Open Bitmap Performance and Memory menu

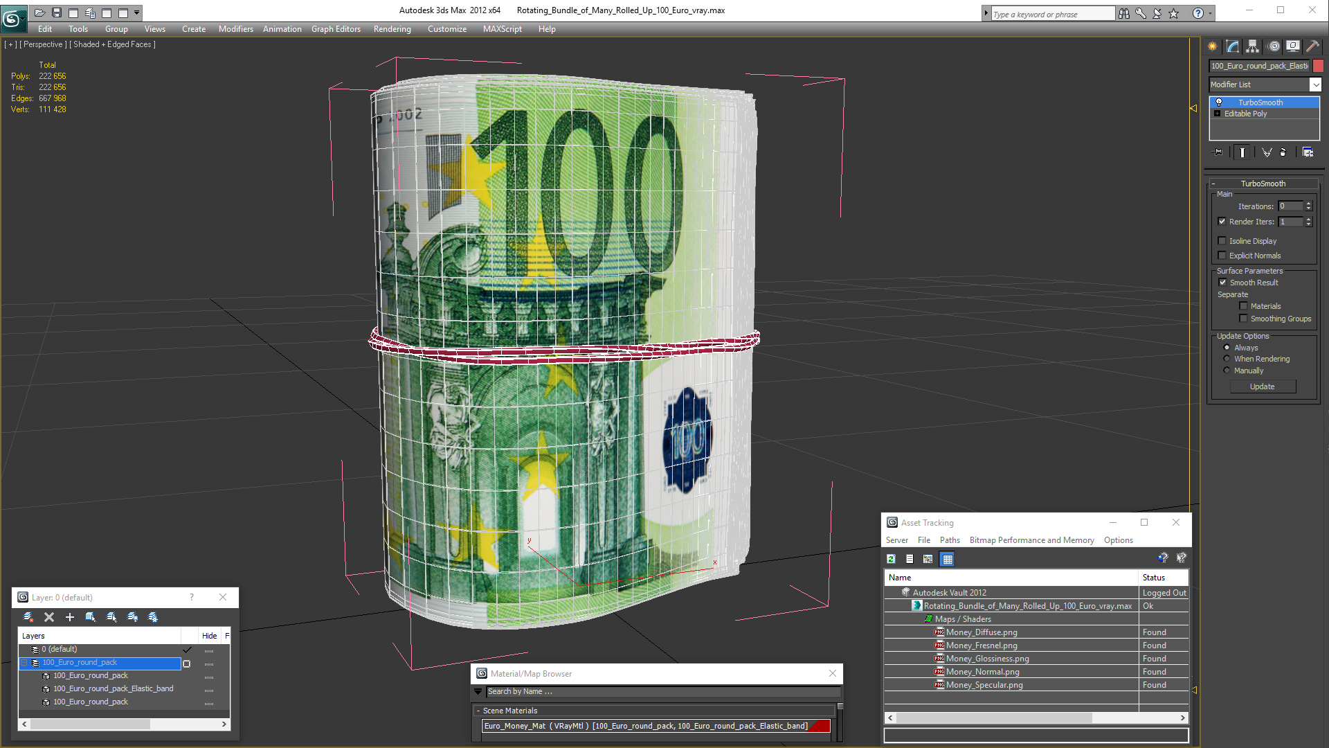tap(1031, 540)
